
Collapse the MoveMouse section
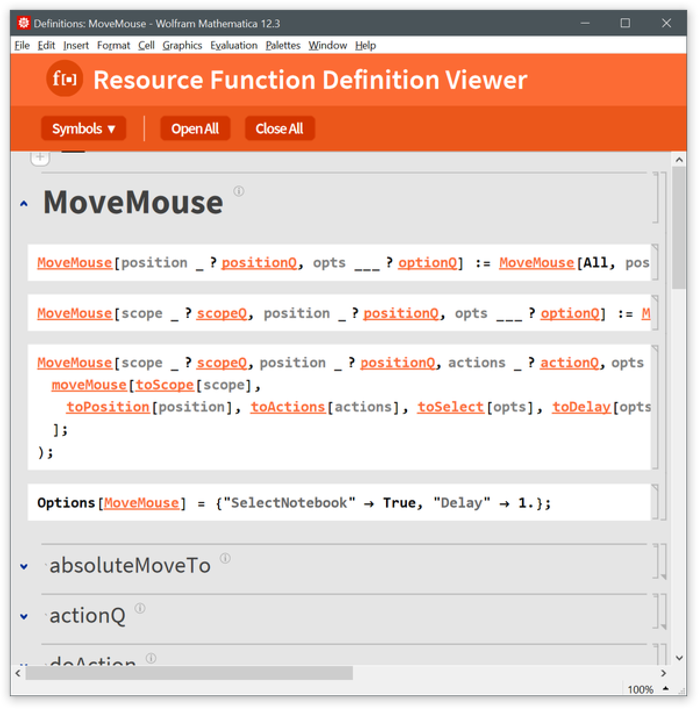click(x=24, y=204)
